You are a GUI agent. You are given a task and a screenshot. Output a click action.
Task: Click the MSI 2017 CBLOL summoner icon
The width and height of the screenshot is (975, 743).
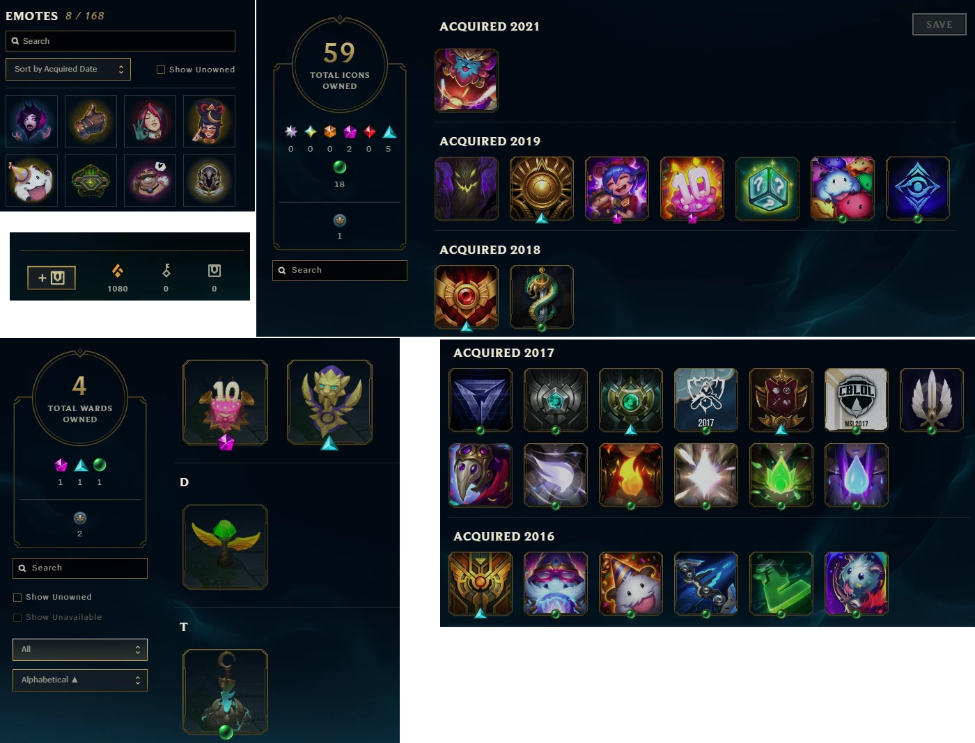pos(857,400)
